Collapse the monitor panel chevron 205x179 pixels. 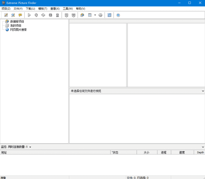tap(203, 147)
